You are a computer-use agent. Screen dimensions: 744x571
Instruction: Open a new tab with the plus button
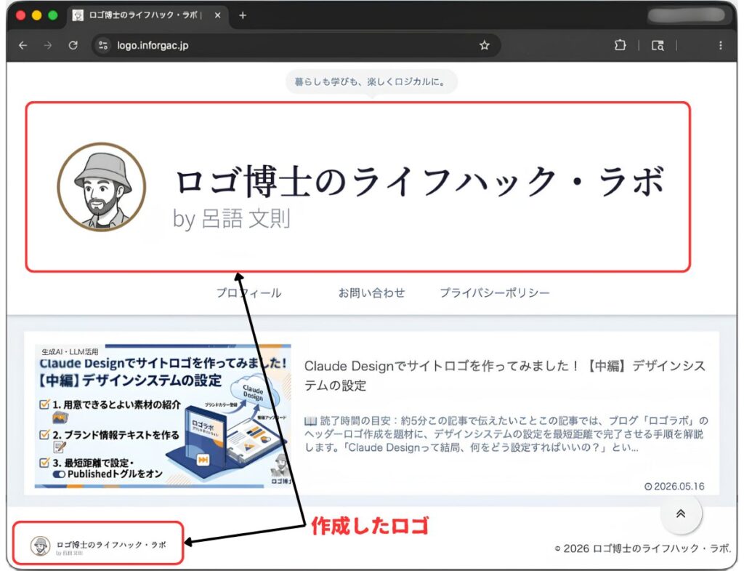click(x=243, y=15)
